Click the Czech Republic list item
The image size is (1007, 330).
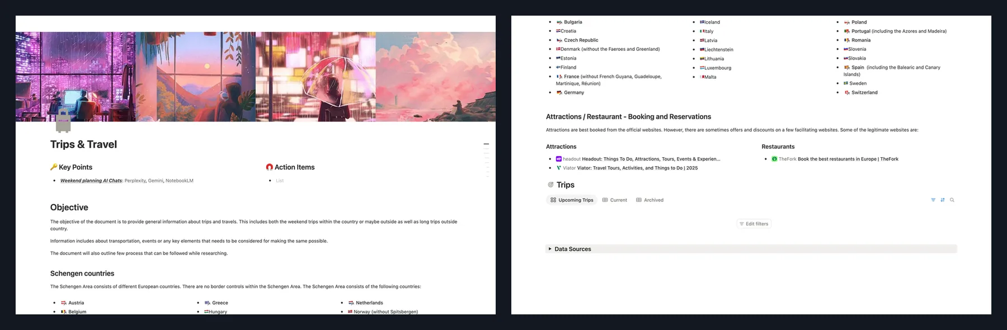pyautogui.click(x=577, y=40)
